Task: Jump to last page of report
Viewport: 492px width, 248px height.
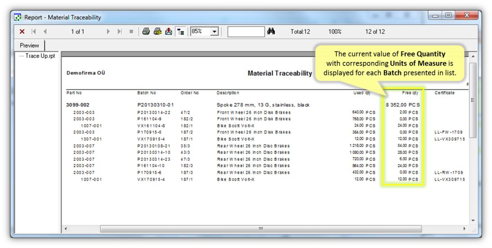Action: pos(119,31)
